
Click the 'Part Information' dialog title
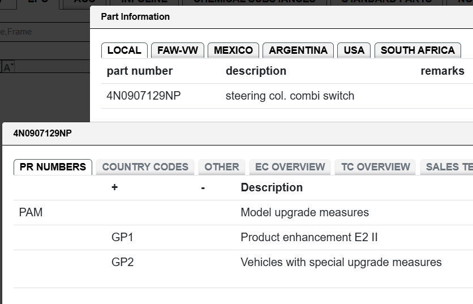click(135, 16)
